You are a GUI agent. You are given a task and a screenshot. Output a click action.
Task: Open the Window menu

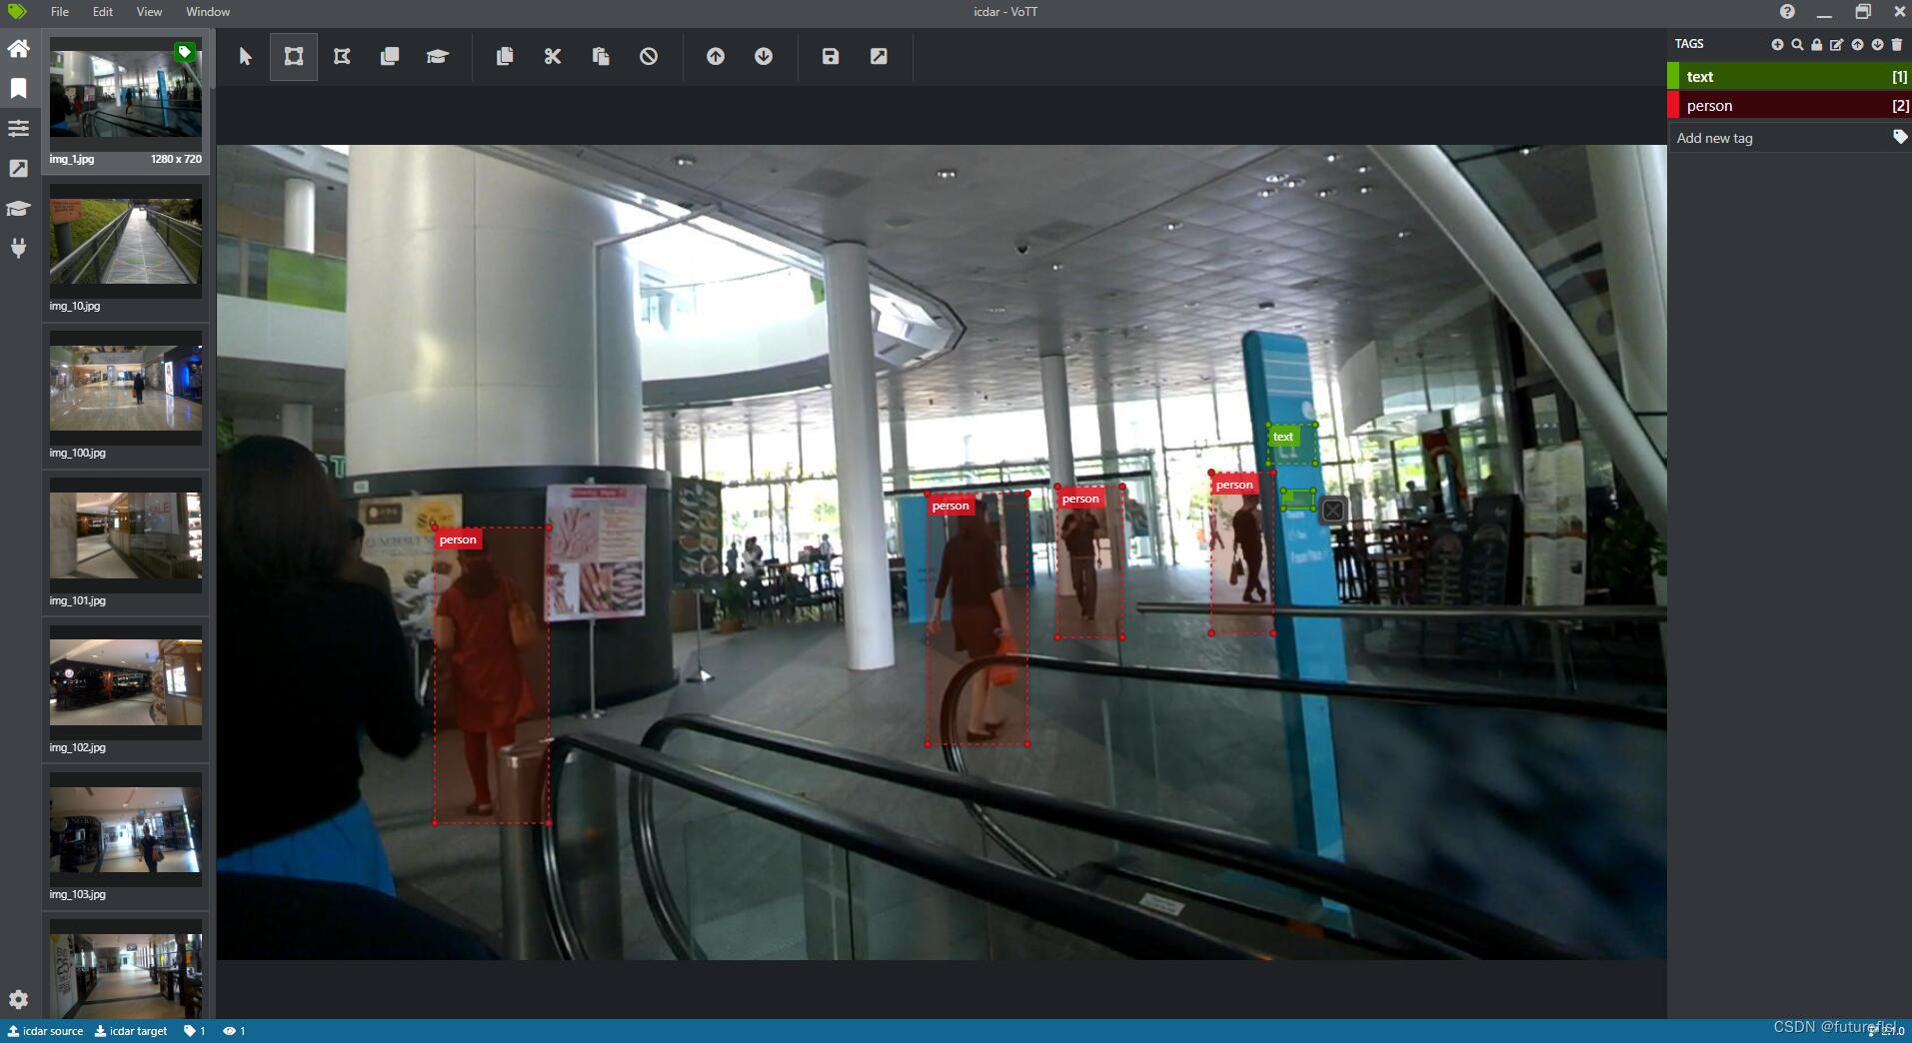(208, 12)
